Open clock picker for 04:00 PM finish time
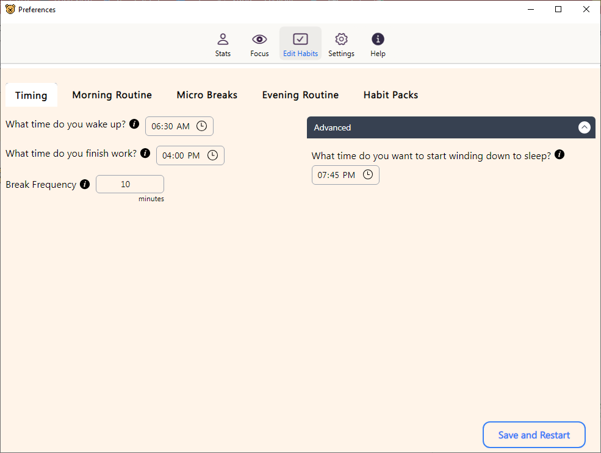The width and height of the screenshot is (601, 453). click(x=213, y=155)
